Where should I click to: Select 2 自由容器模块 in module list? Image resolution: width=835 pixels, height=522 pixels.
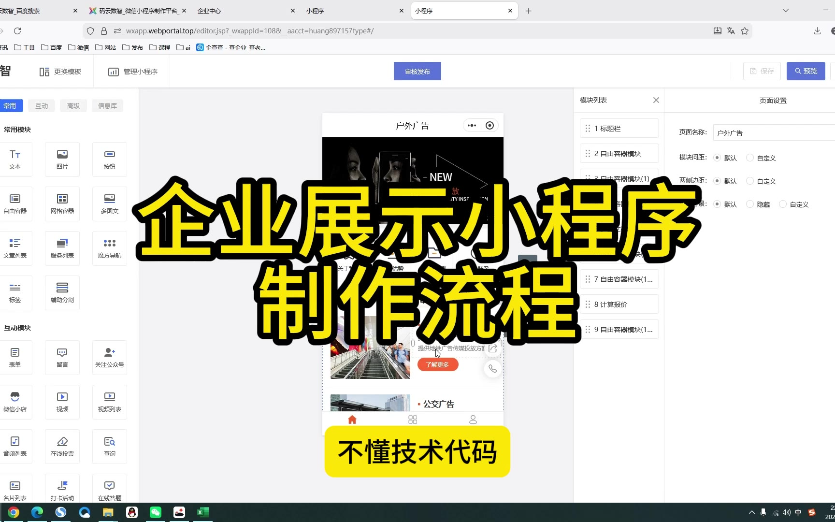[619, 154]
